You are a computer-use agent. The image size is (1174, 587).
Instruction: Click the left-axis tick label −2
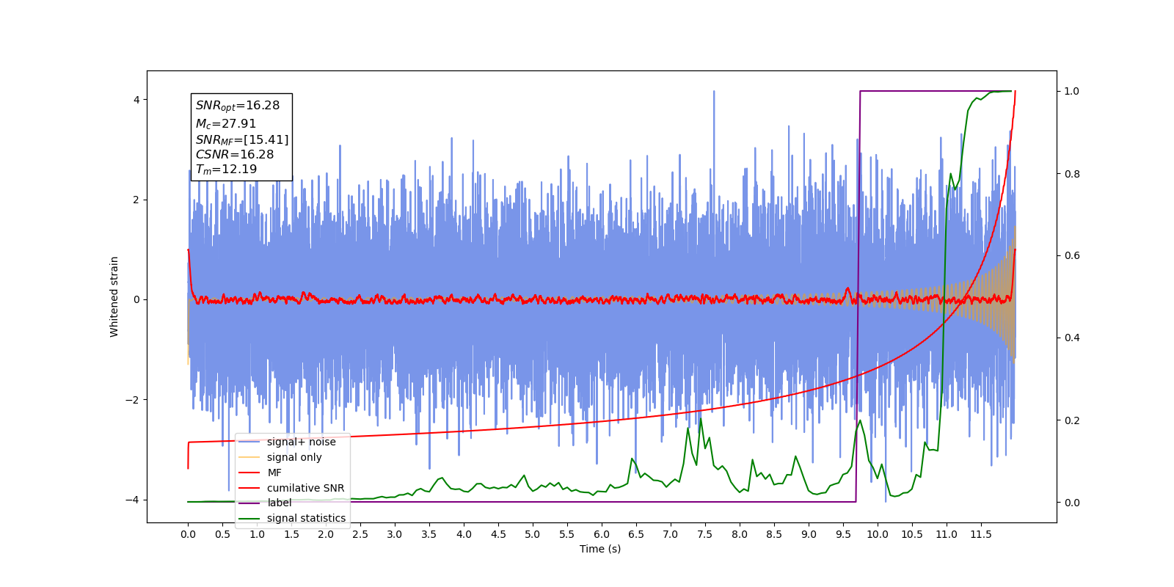tap(132, 400)
